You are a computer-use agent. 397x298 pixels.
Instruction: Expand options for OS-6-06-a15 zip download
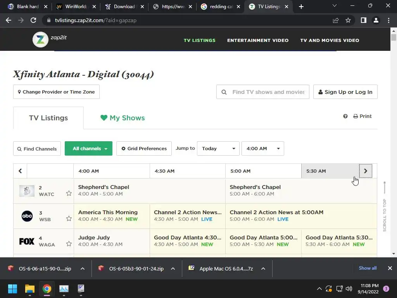pyautogui.click(x=83, y=269)
